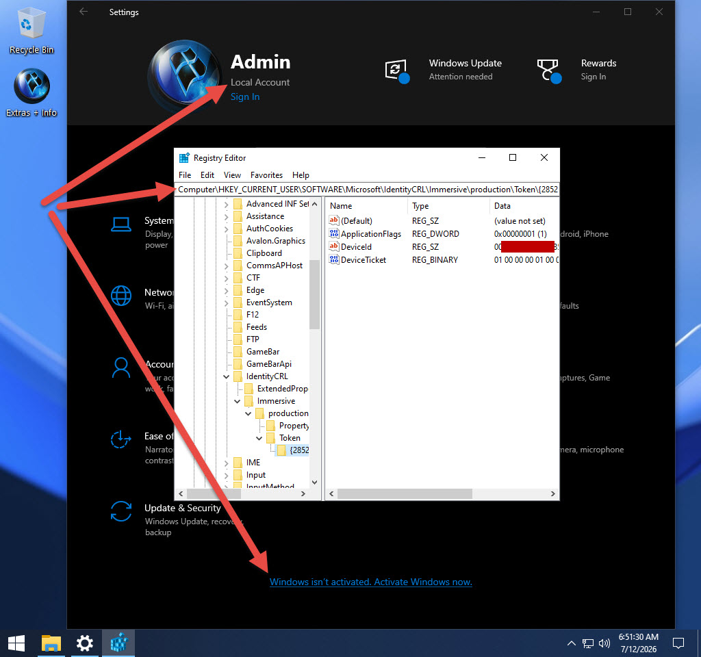Open the Favorites menu in Registry Editor
Image resolution: width=701 pixels, height=657 pixels.
266,175
